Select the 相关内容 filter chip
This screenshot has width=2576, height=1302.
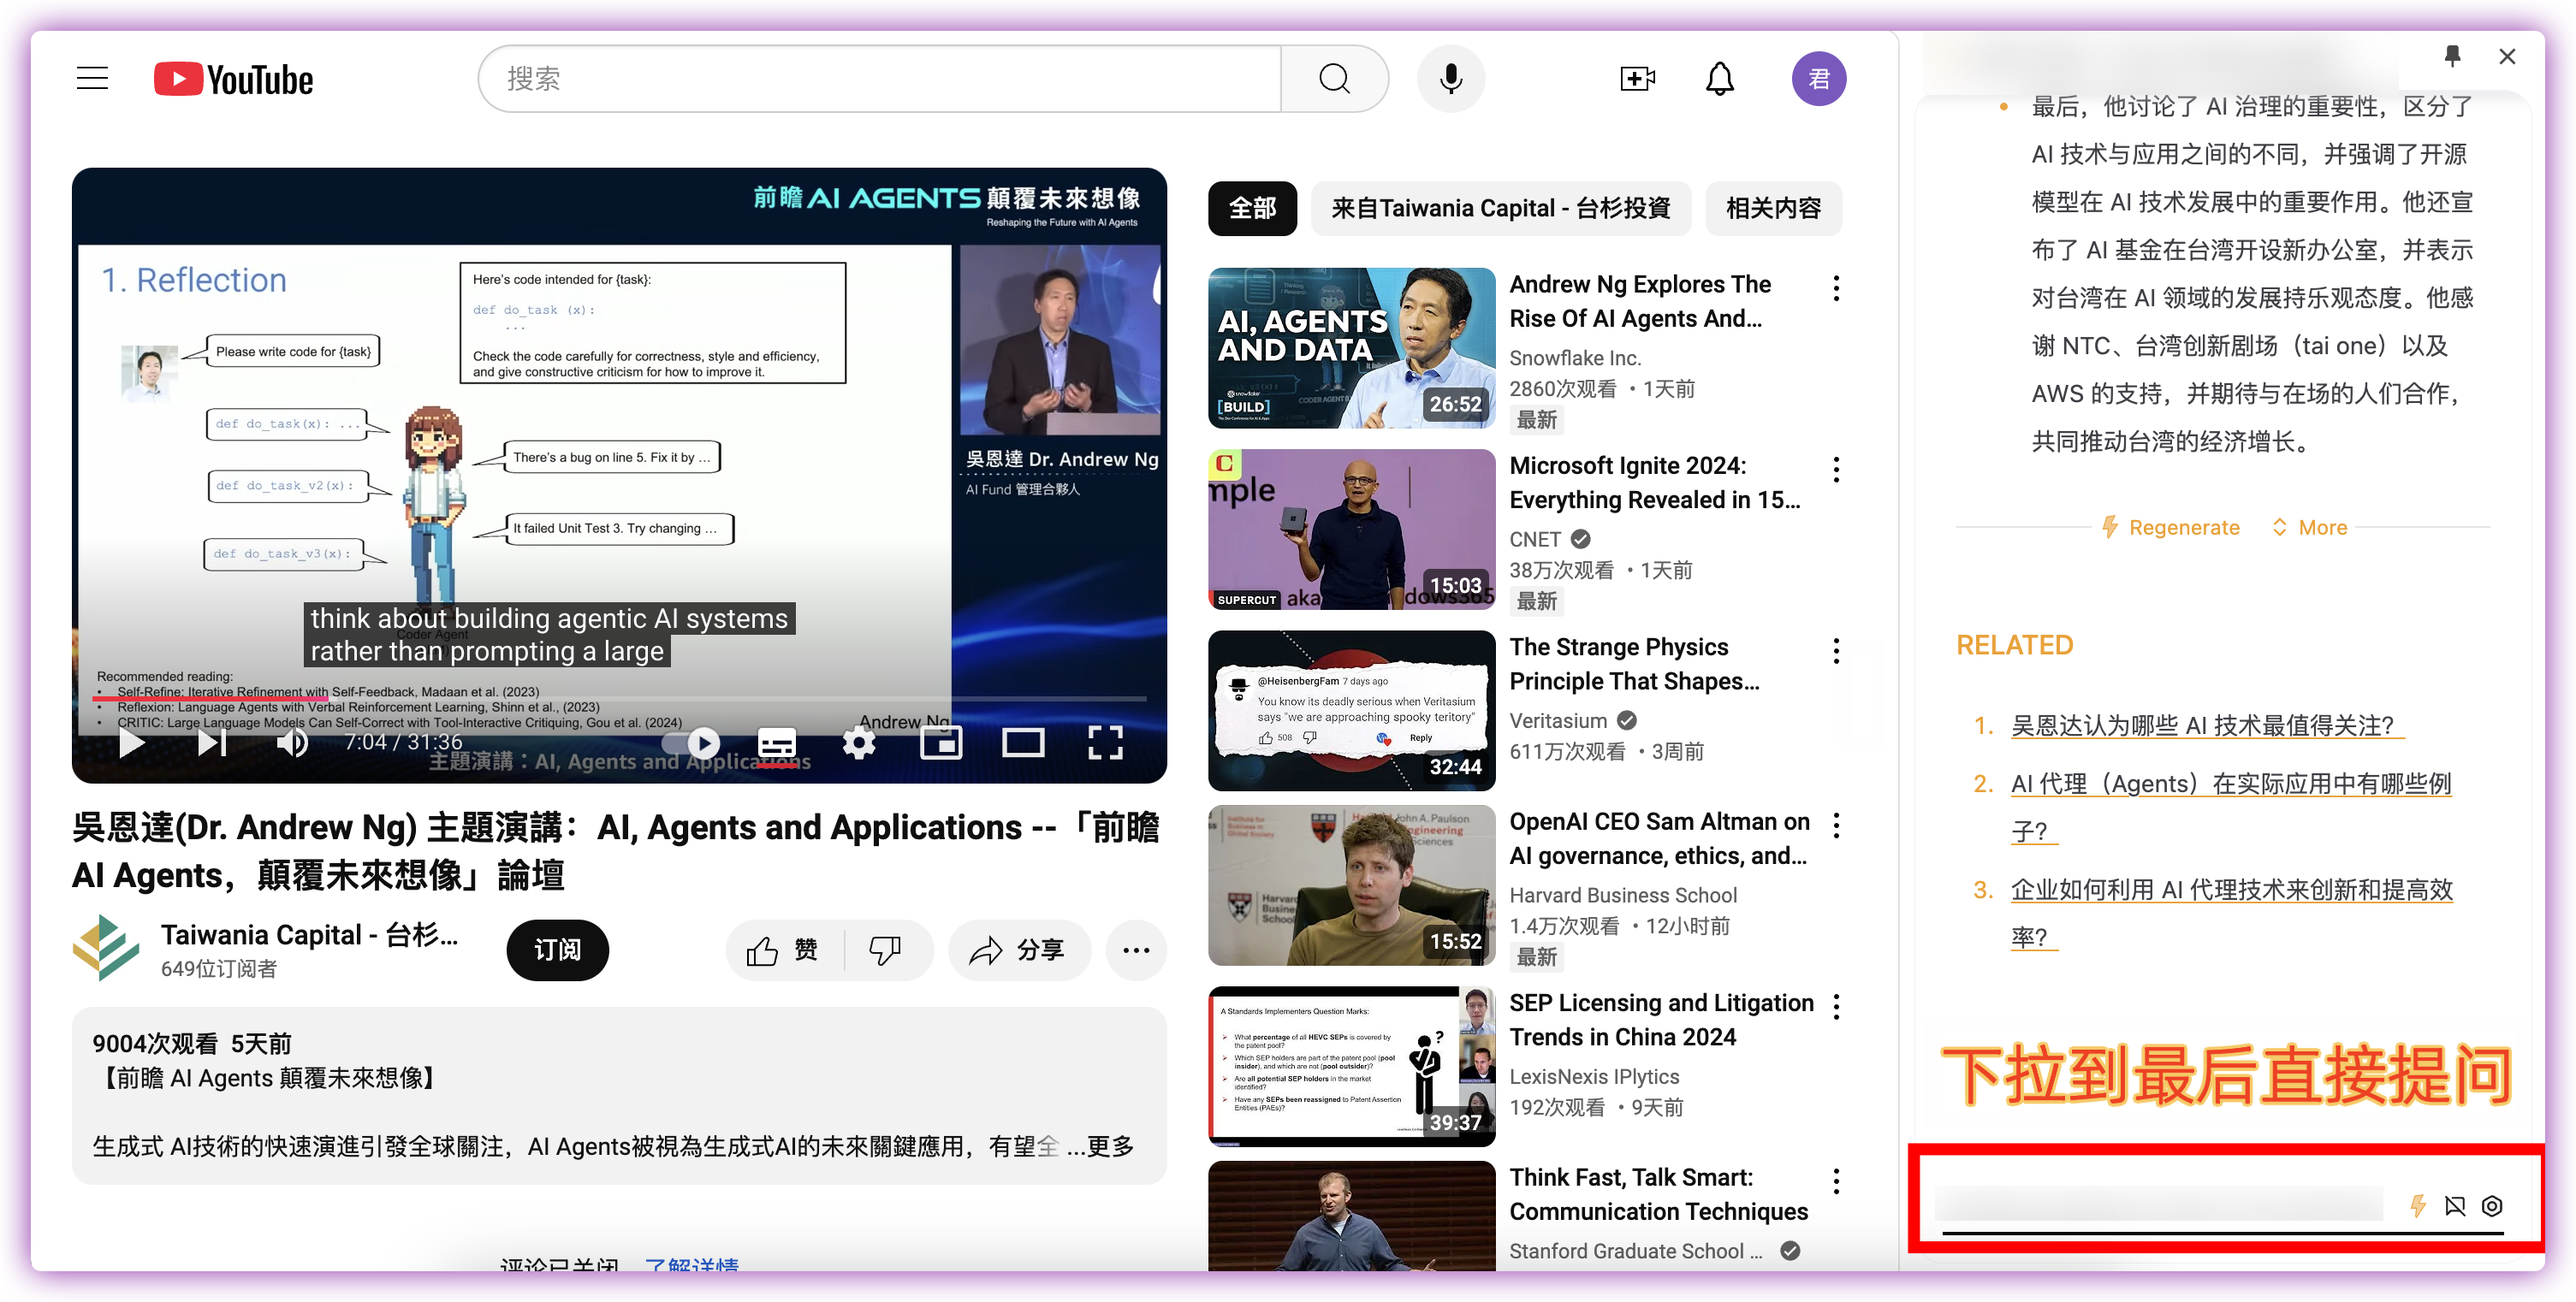(1772, 208)
